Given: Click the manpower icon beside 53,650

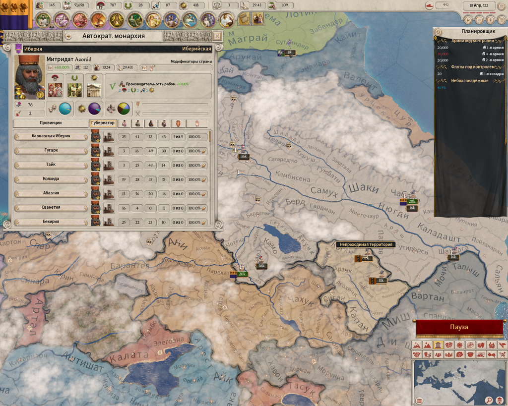Looking at the screenshot, I should pyautogui.click(x=67, y=5).
